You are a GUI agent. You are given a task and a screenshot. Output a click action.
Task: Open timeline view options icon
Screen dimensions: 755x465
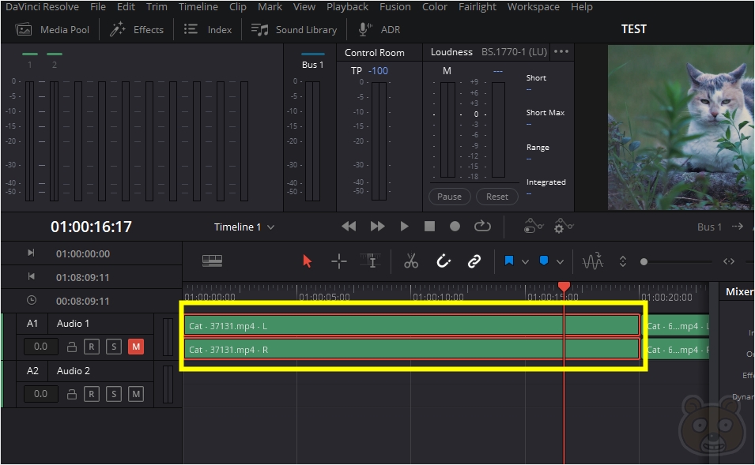(x=212, y=261)
